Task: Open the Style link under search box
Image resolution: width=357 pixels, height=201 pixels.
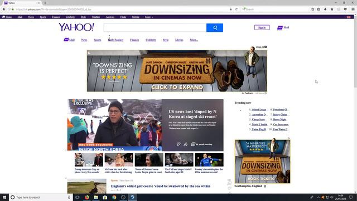Action: click(166, 40)
